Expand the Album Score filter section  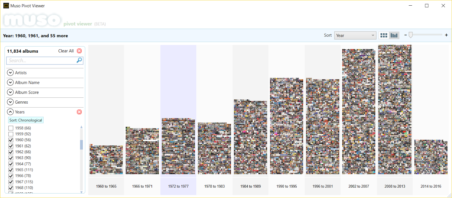click(10, 92)
